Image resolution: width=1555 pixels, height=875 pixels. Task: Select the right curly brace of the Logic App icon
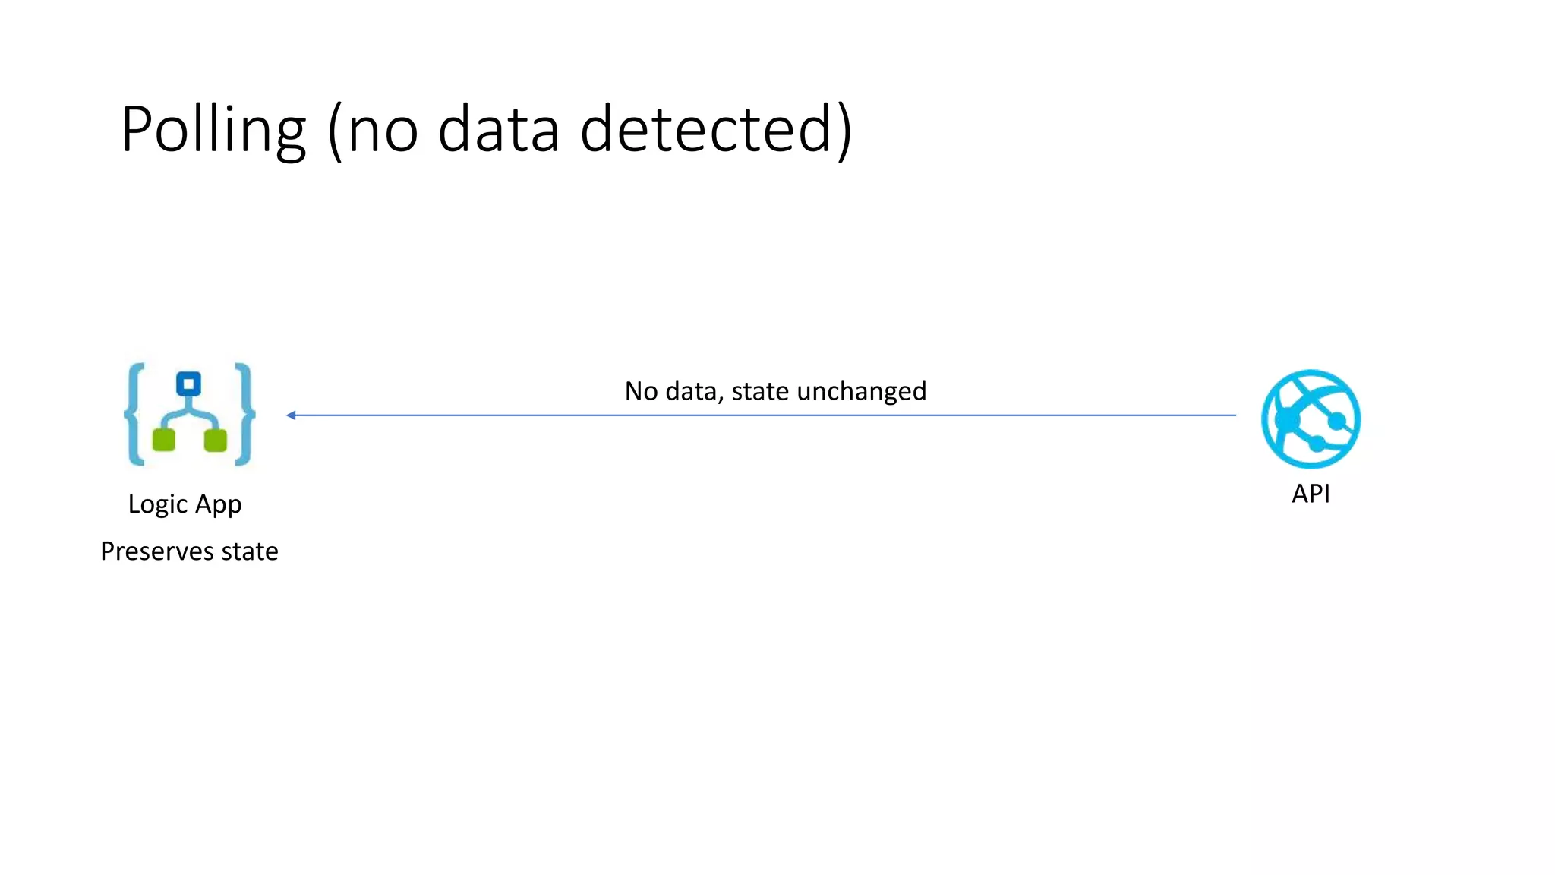244,414
